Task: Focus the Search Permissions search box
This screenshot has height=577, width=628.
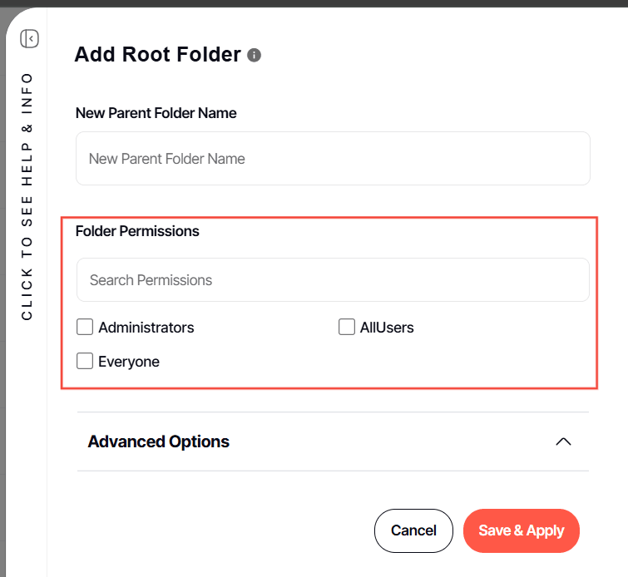Action: (x=333, y=280)
